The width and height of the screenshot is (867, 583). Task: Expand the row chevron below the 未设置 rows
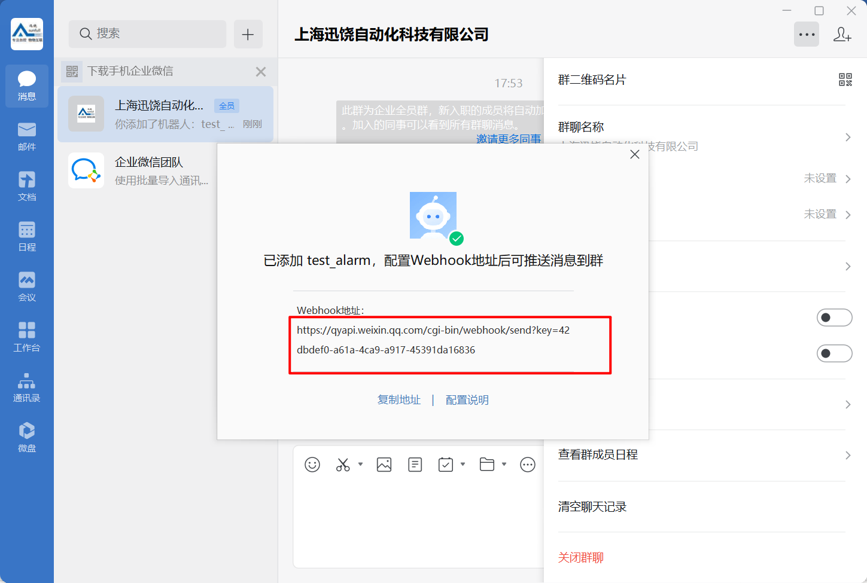[848, 267]
